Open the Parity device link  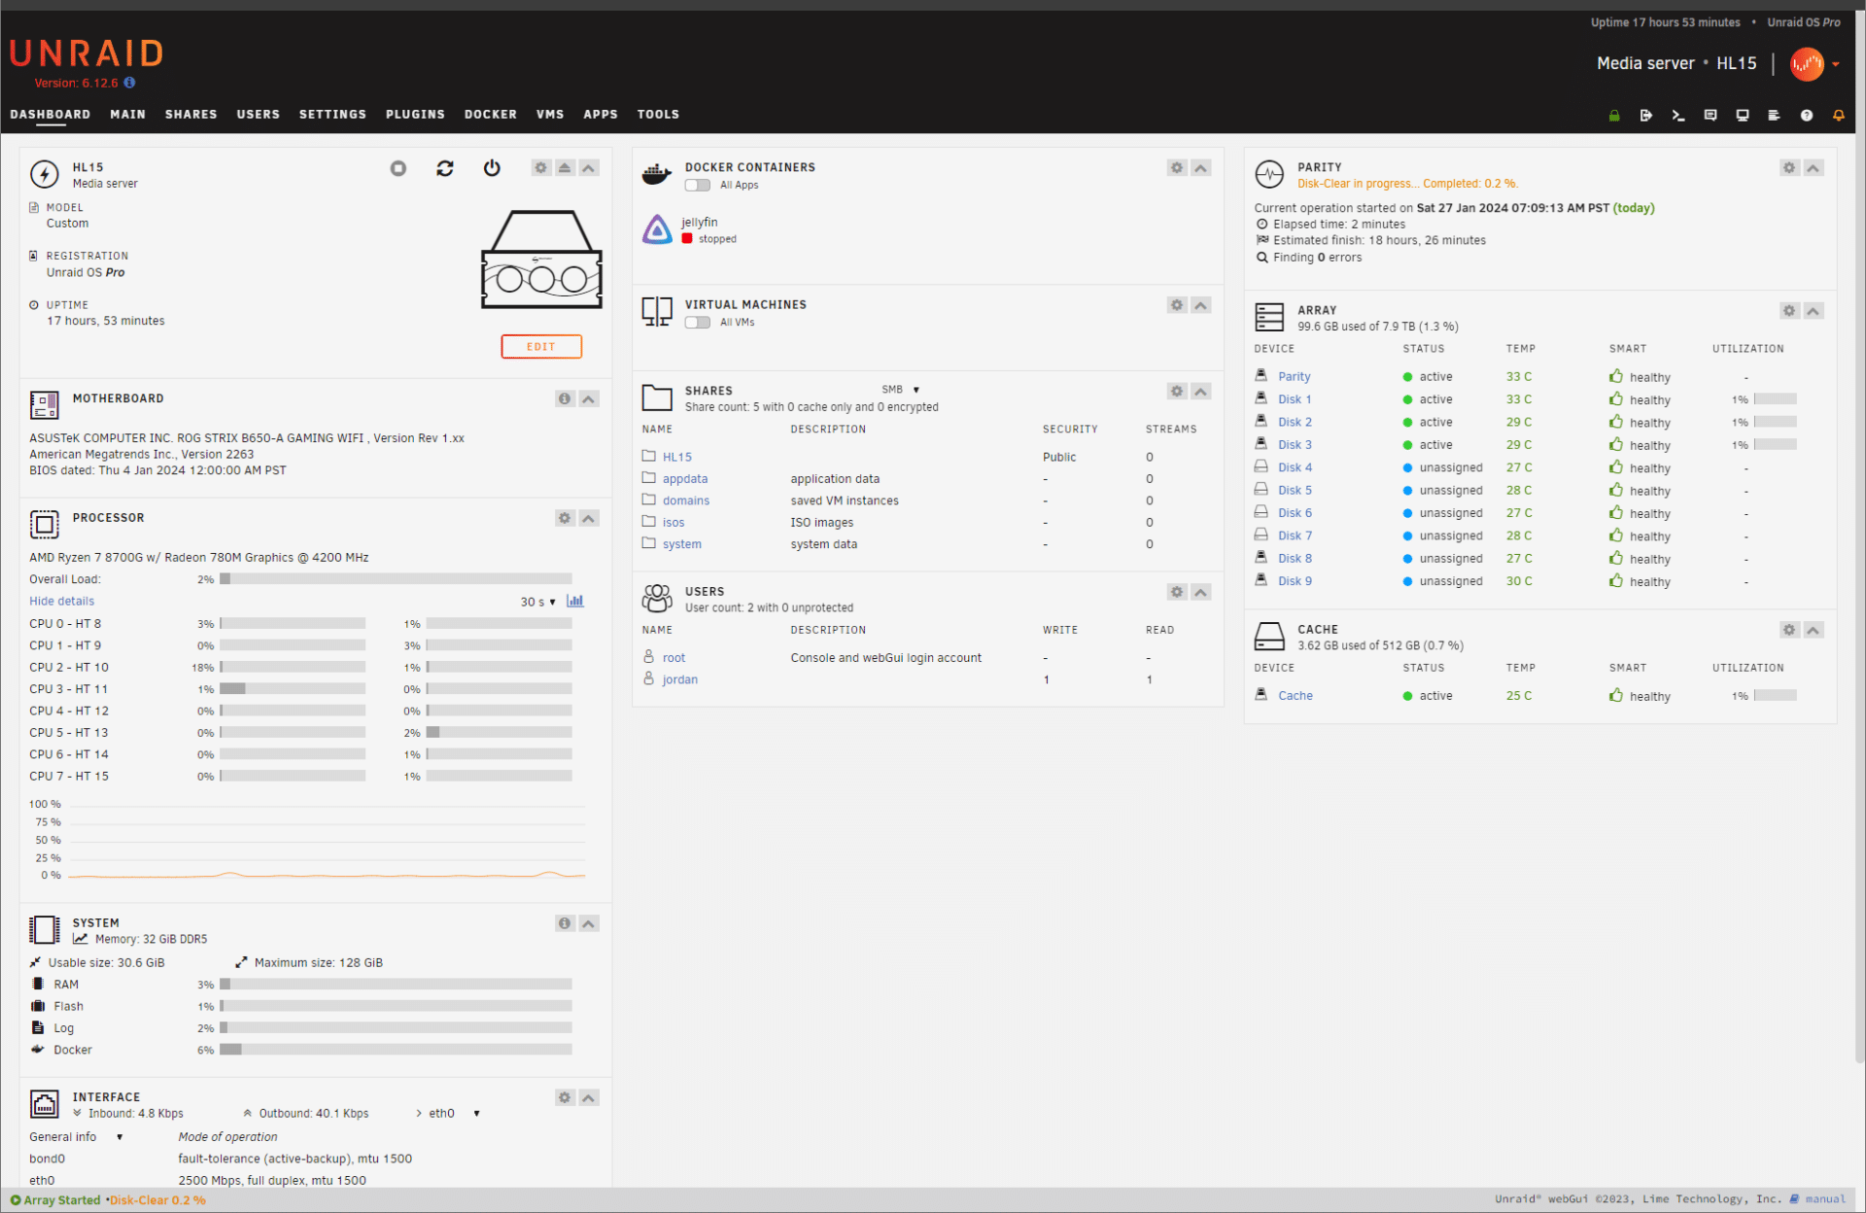click(1294, 377)
